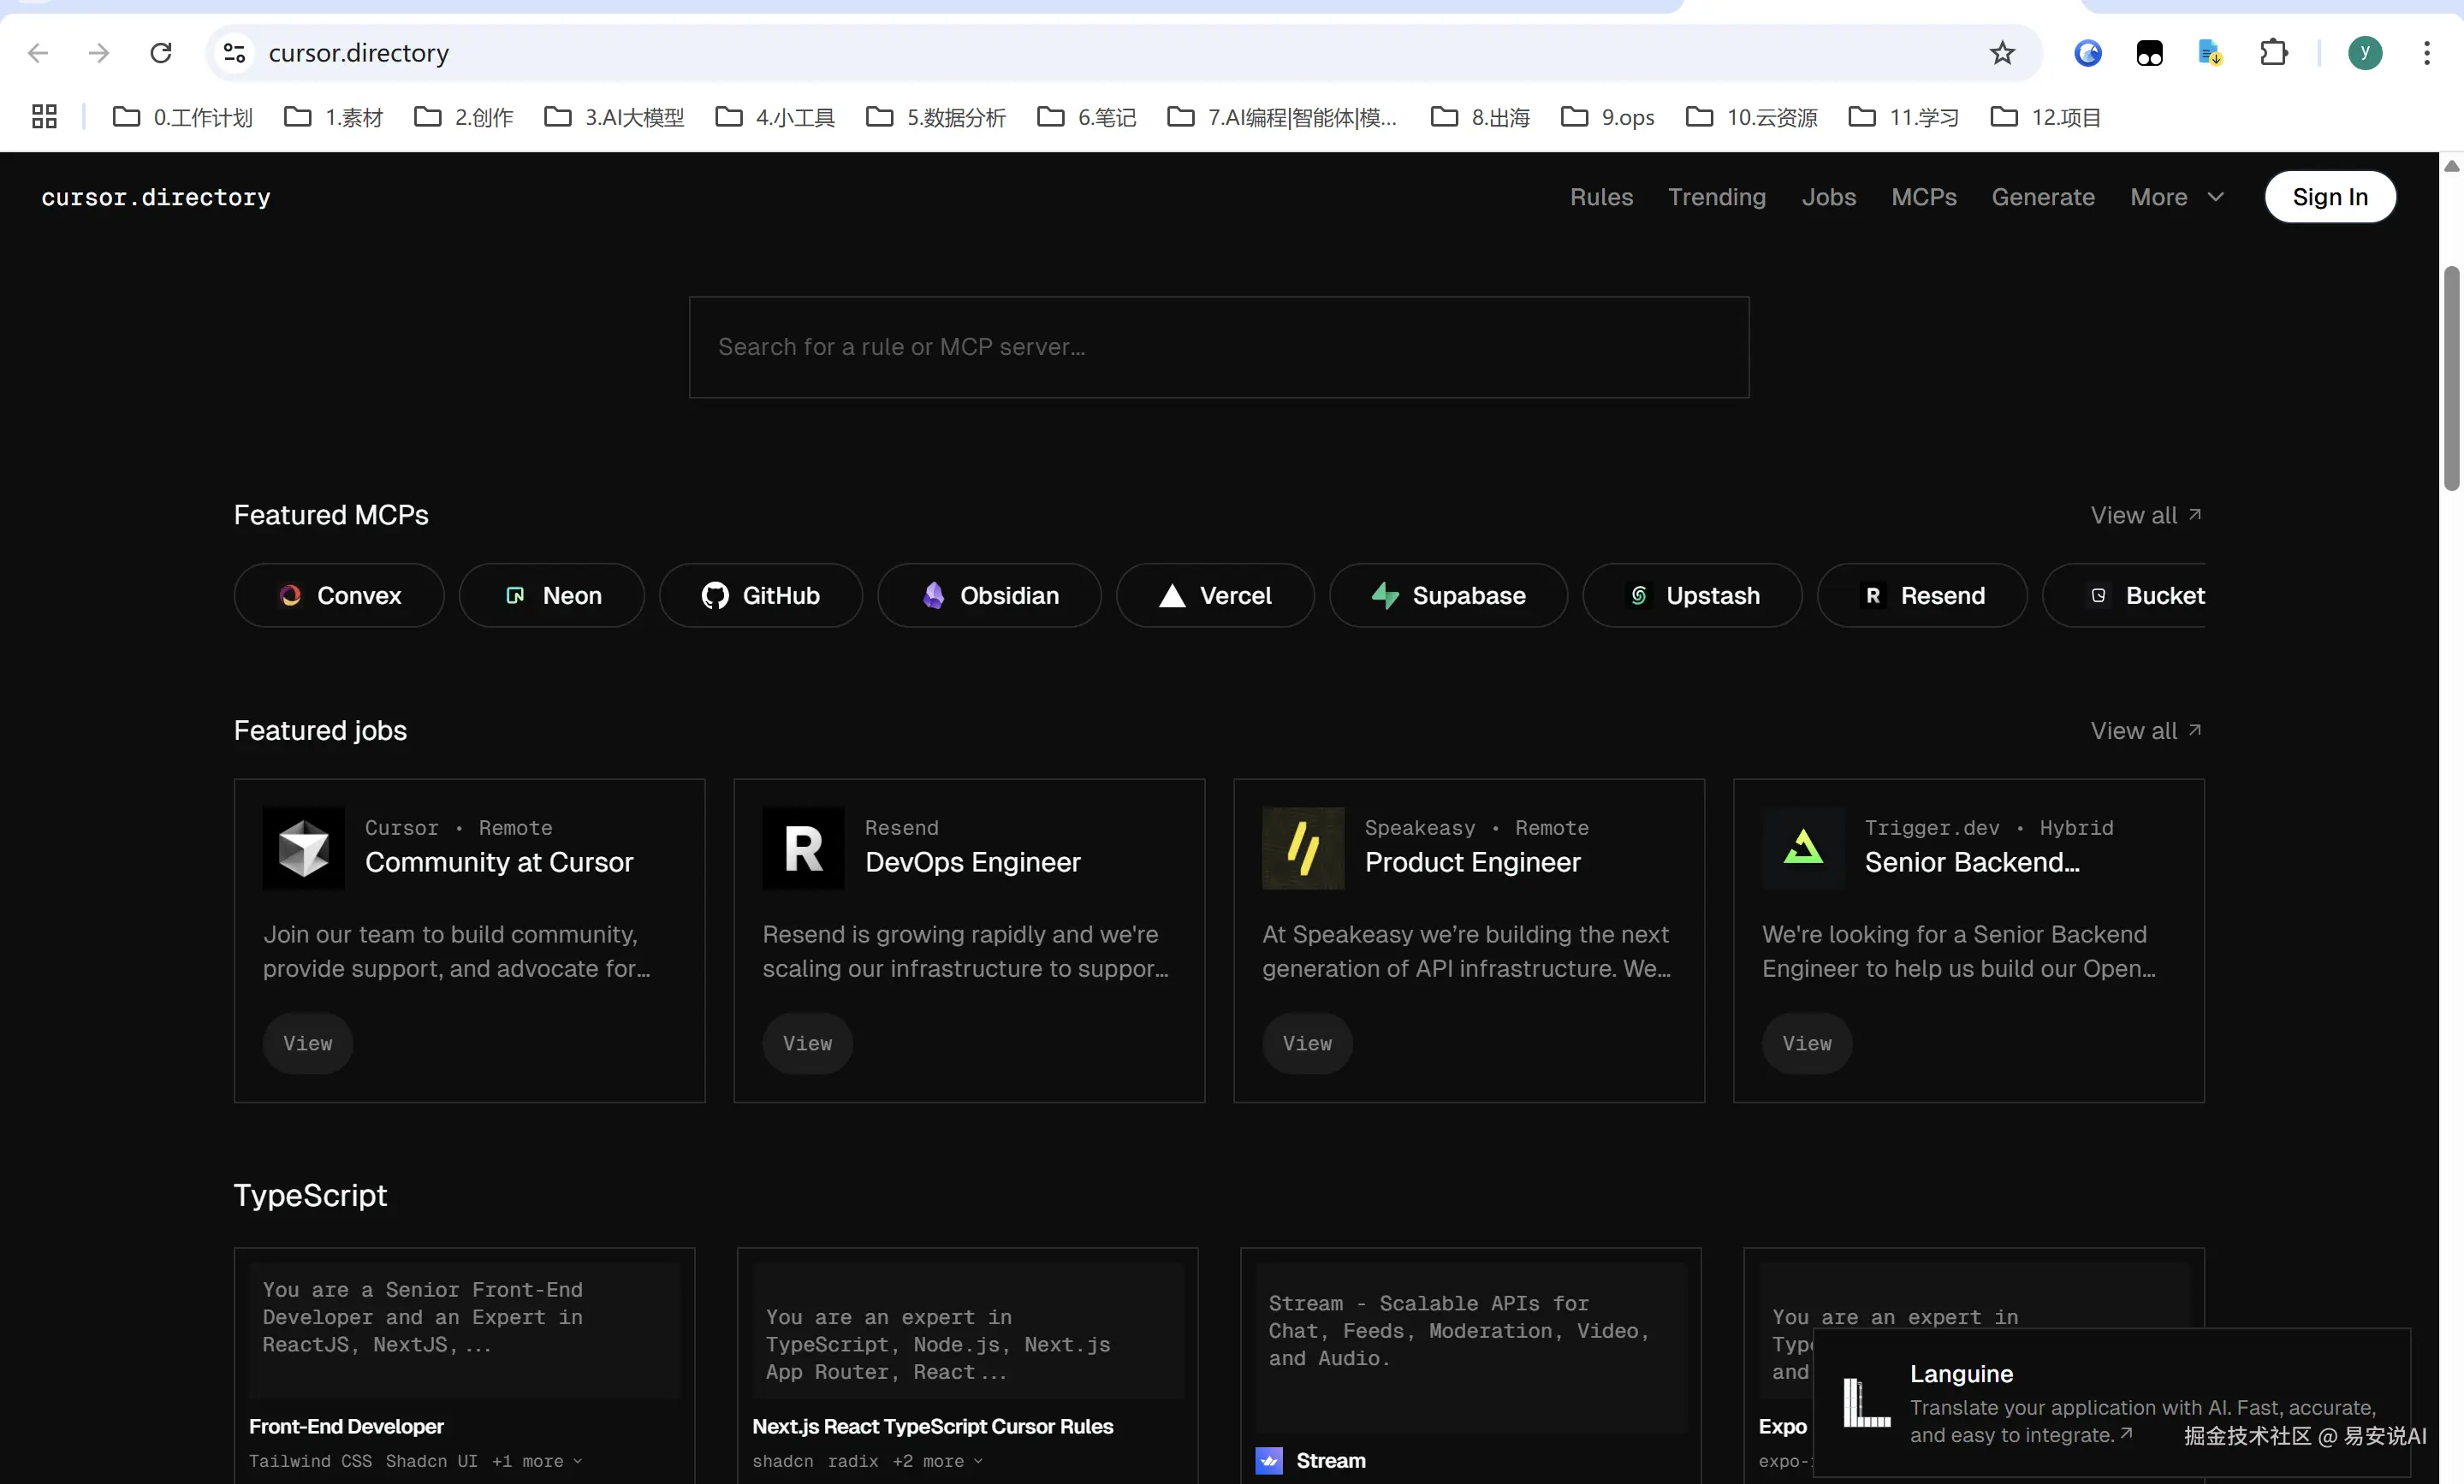This screenshot has height=1484, width=2464.
Task: Open Chrome extensions puzzle icon
Action: click(2273, 52)
